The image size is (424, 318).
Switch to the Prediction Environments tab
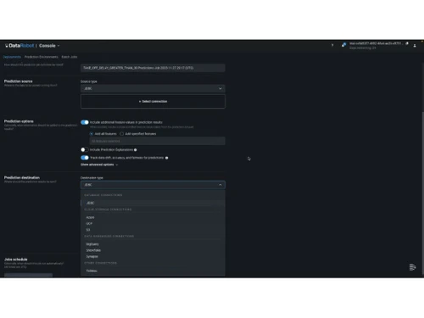point(42,57)
